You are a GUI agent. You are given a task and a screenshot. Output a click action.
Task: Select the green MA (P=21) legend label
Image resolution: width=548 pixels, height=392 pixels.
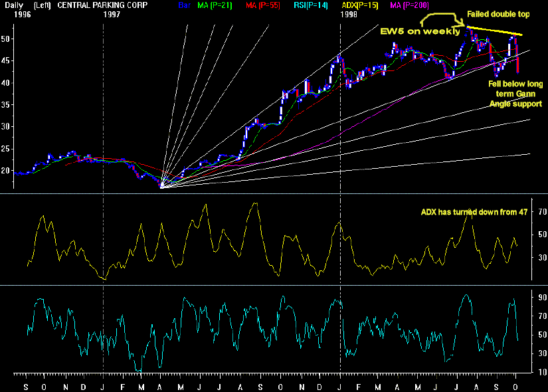pyautogui.click(x=215, y=5)
